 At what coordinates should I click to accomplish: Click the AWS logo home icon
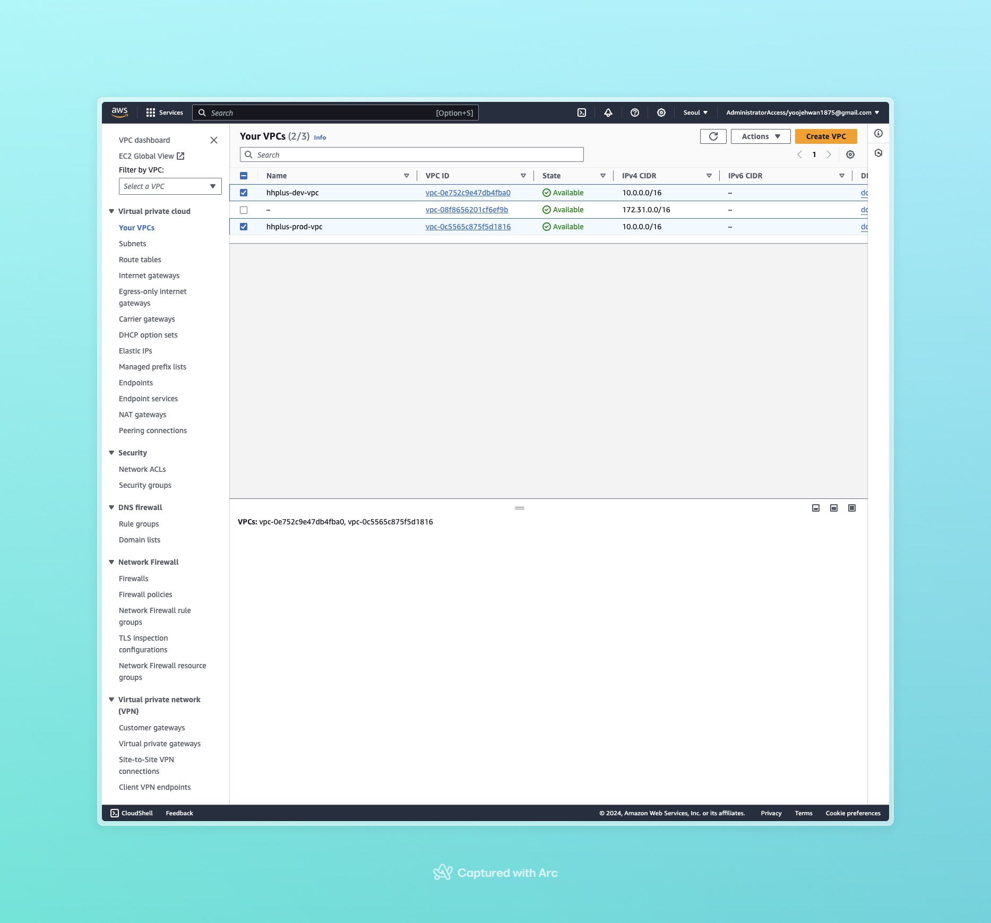click(119, 113)
